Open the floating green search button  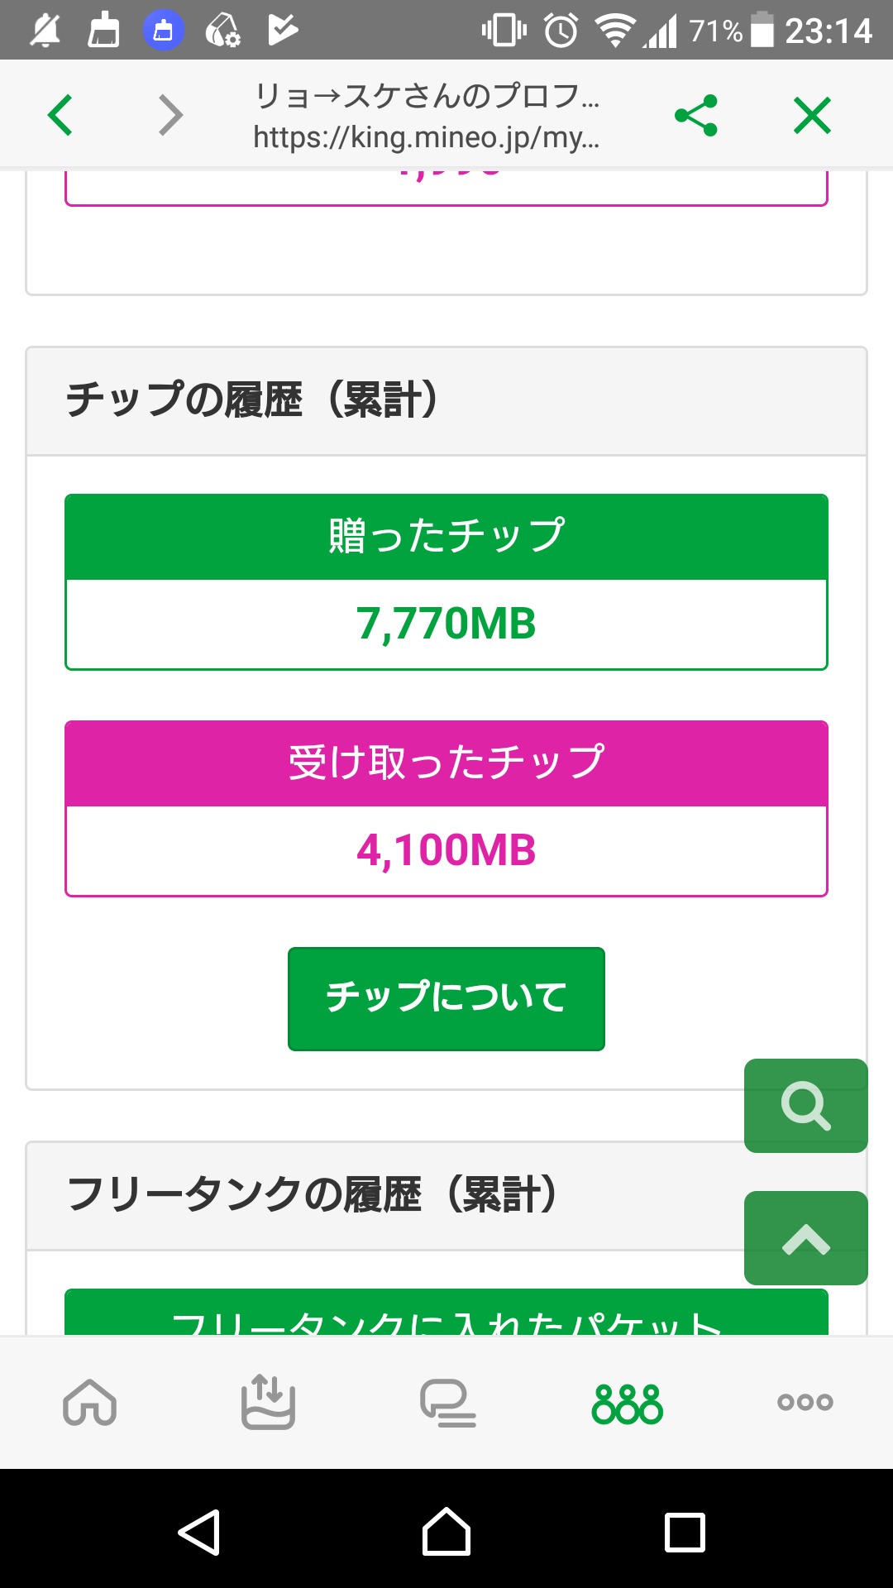805,1105
